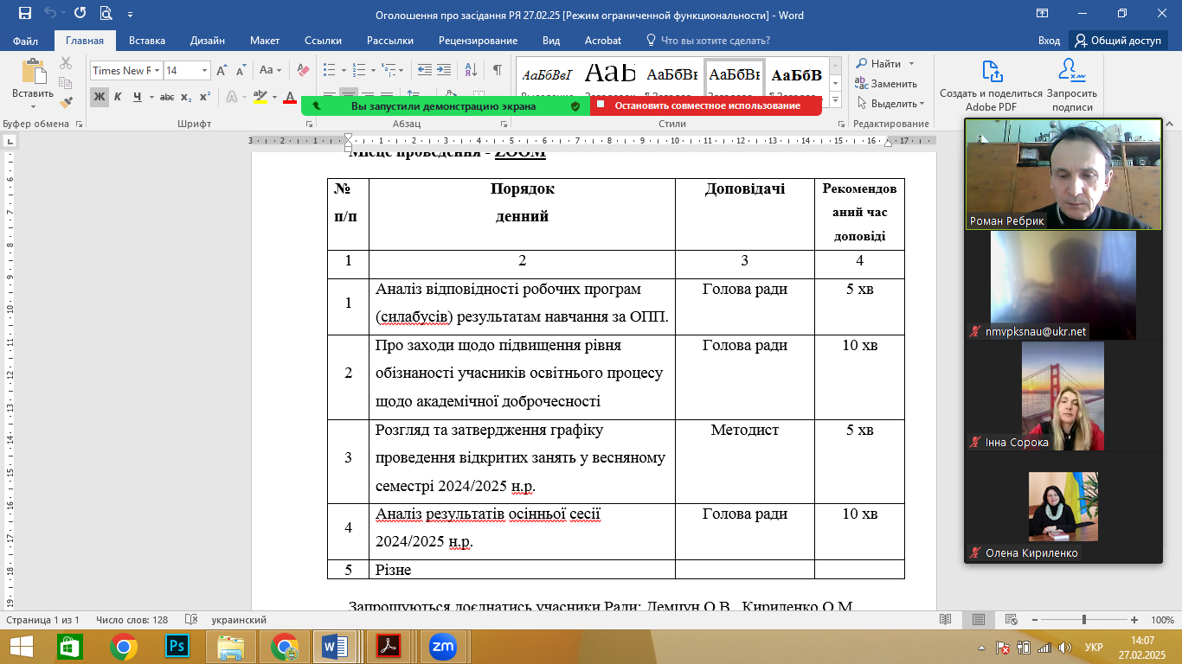Image resolution: width=1182 pixels, height=664 pixels.
Task: Show paragraph marks with pilcrow icon
Action: [x=497, y=70]
